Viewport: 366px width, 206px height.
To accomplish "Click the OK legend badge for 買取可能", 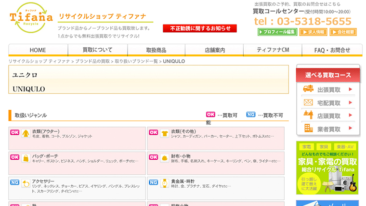I will (210, 115).
